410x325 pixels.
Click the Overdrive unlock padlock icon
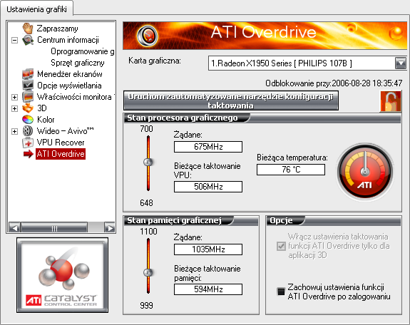(391, 101)
